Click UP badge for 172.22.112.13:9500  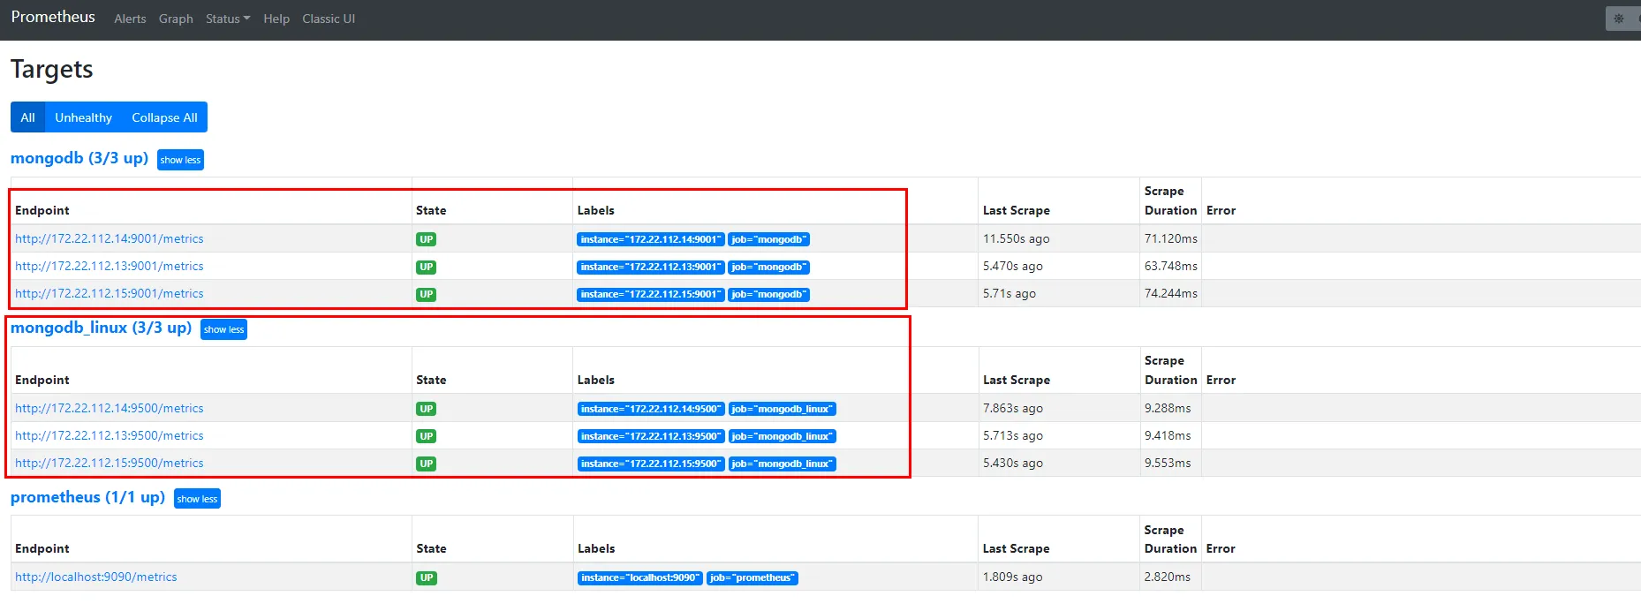click(427, 436)
